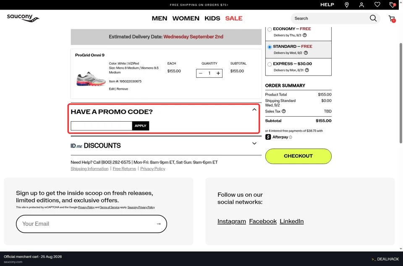The image size is (403, 266).
Task: Click the Afterpay logo
Action: pyautogui.click(x=277, y=137)
